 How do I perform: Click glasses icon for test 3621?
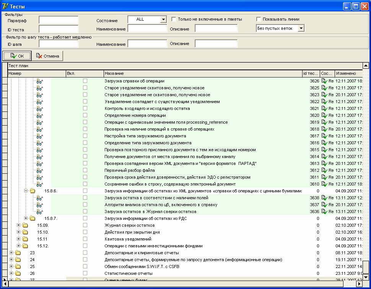click(39, 108)
